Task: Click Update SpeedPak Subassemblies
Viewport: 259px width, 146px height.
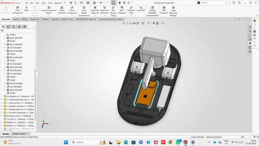Action: point(153,11)
